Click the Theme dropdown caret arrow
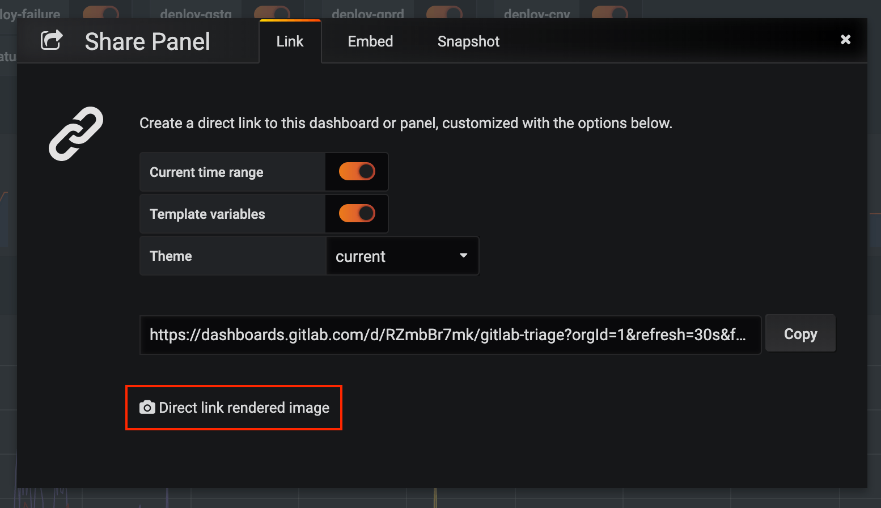This screenshot has height=508, width=881. click(x=463, y=256)
